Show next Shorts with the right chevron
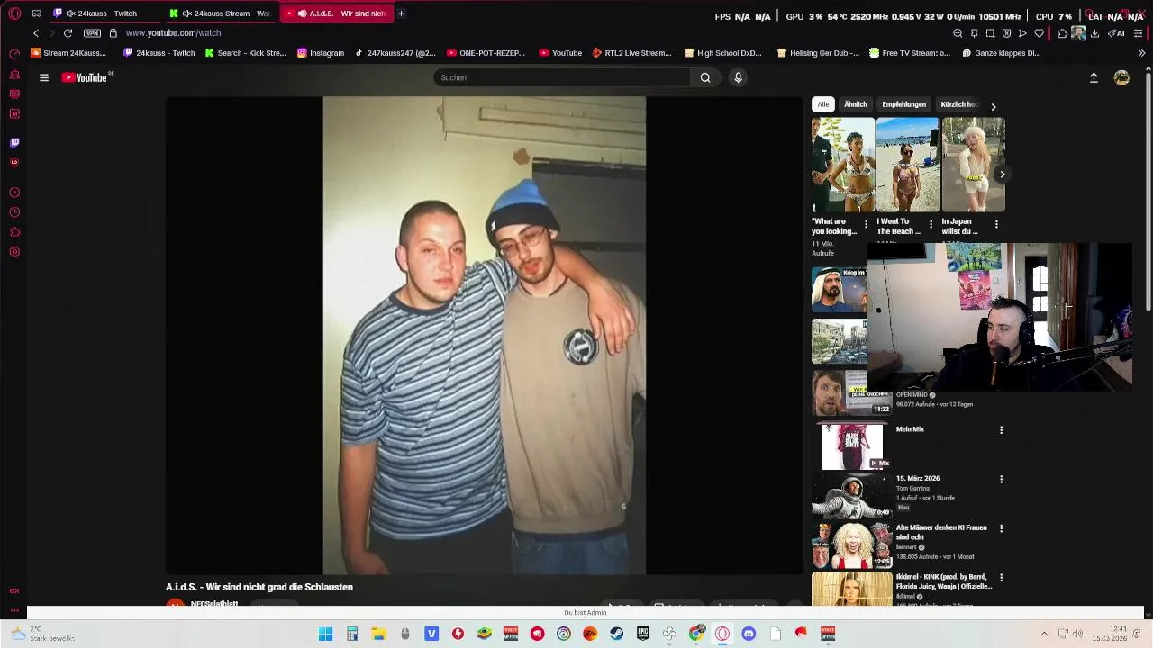 [x=1002, y=175]
